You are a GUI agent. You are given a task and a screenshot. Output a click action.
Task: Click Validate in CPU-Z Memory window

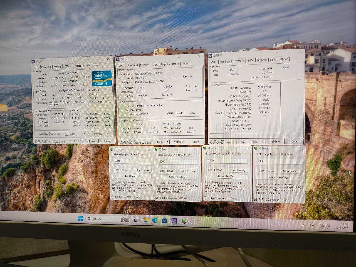point(275,141)
